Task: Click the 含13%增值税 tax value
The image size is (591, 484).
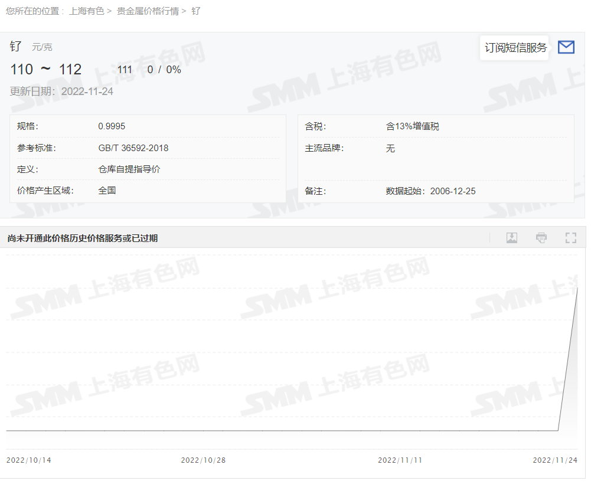Action: [412, 126]
